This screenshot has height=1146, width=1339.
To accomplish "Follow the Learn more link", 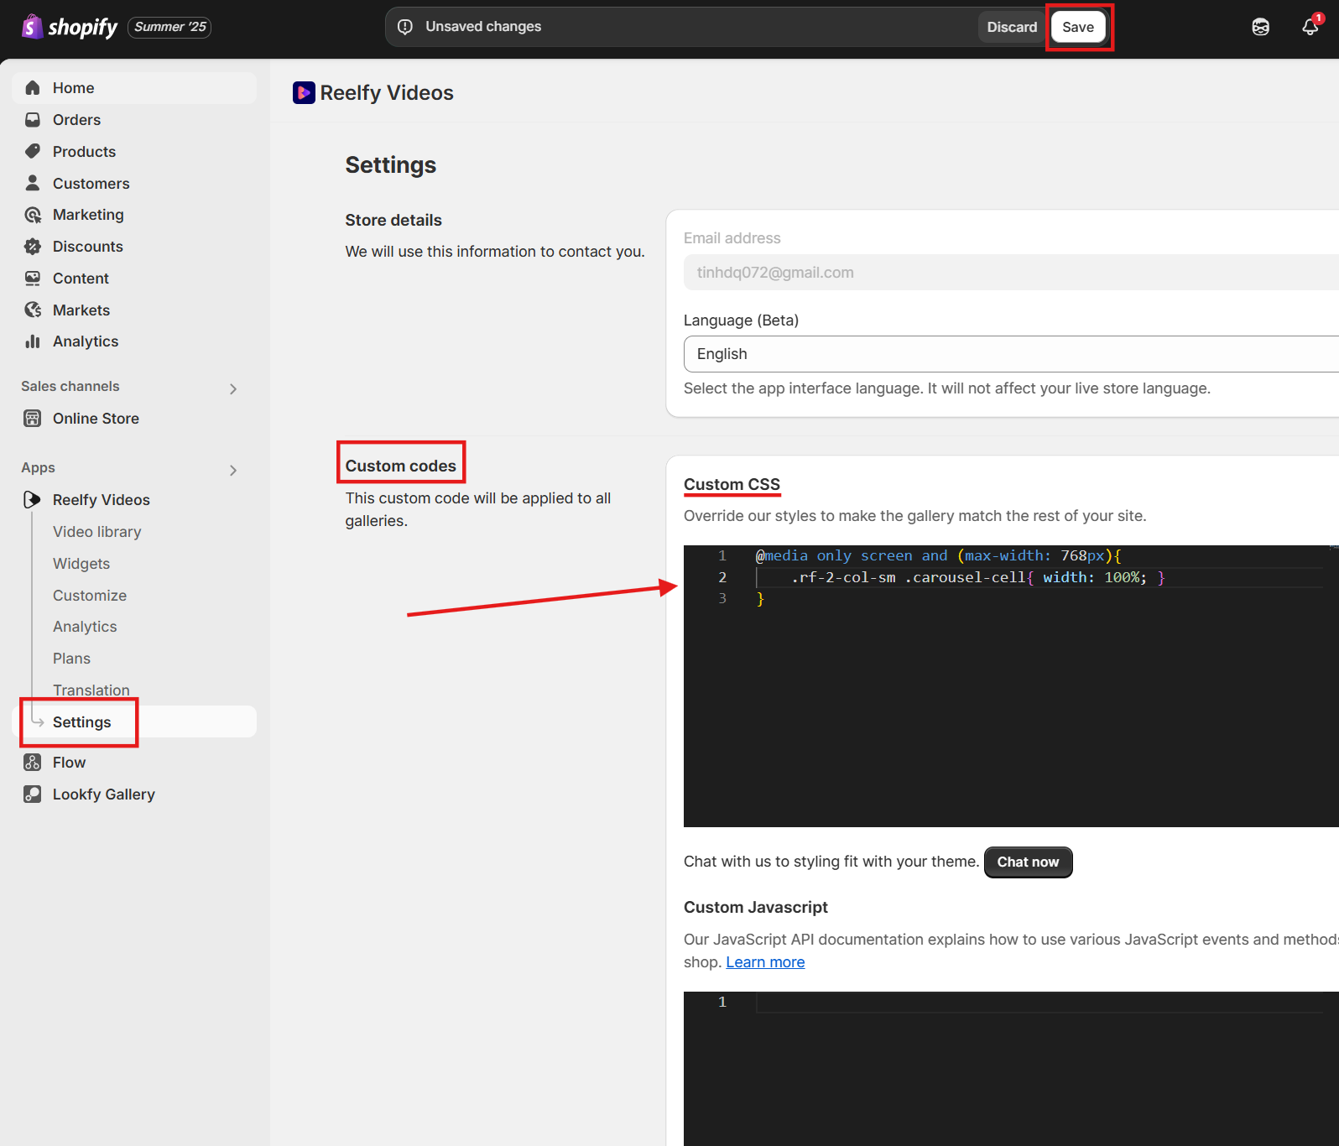I will coord(765,962).
